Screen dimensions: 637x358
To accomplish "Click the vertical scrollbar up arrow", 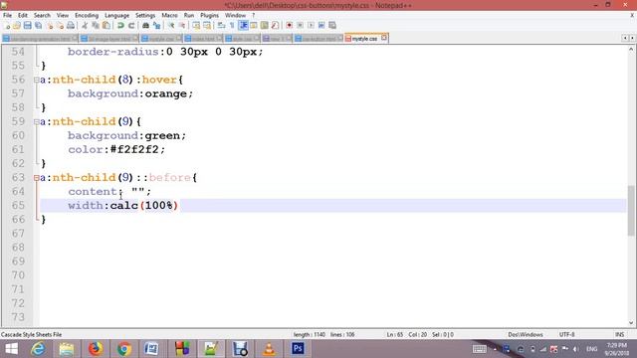I will (x=631, y=50).
